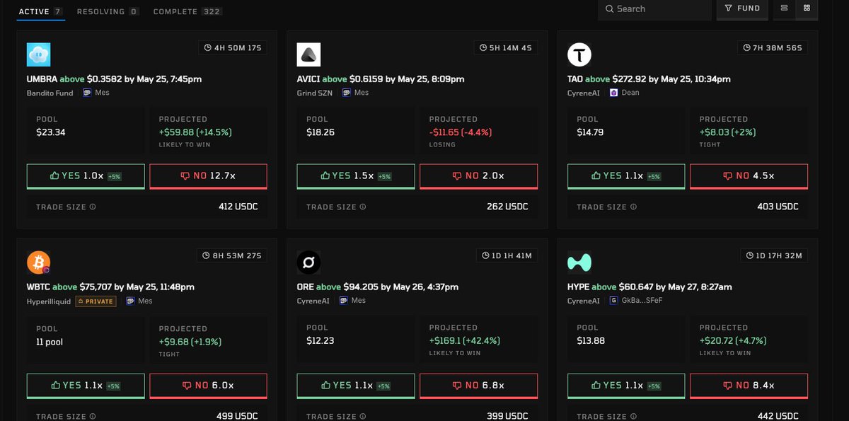Open the FUND filter dropdown
The height and width of the screenshot is (421, 849).
[x=741, y=8]
